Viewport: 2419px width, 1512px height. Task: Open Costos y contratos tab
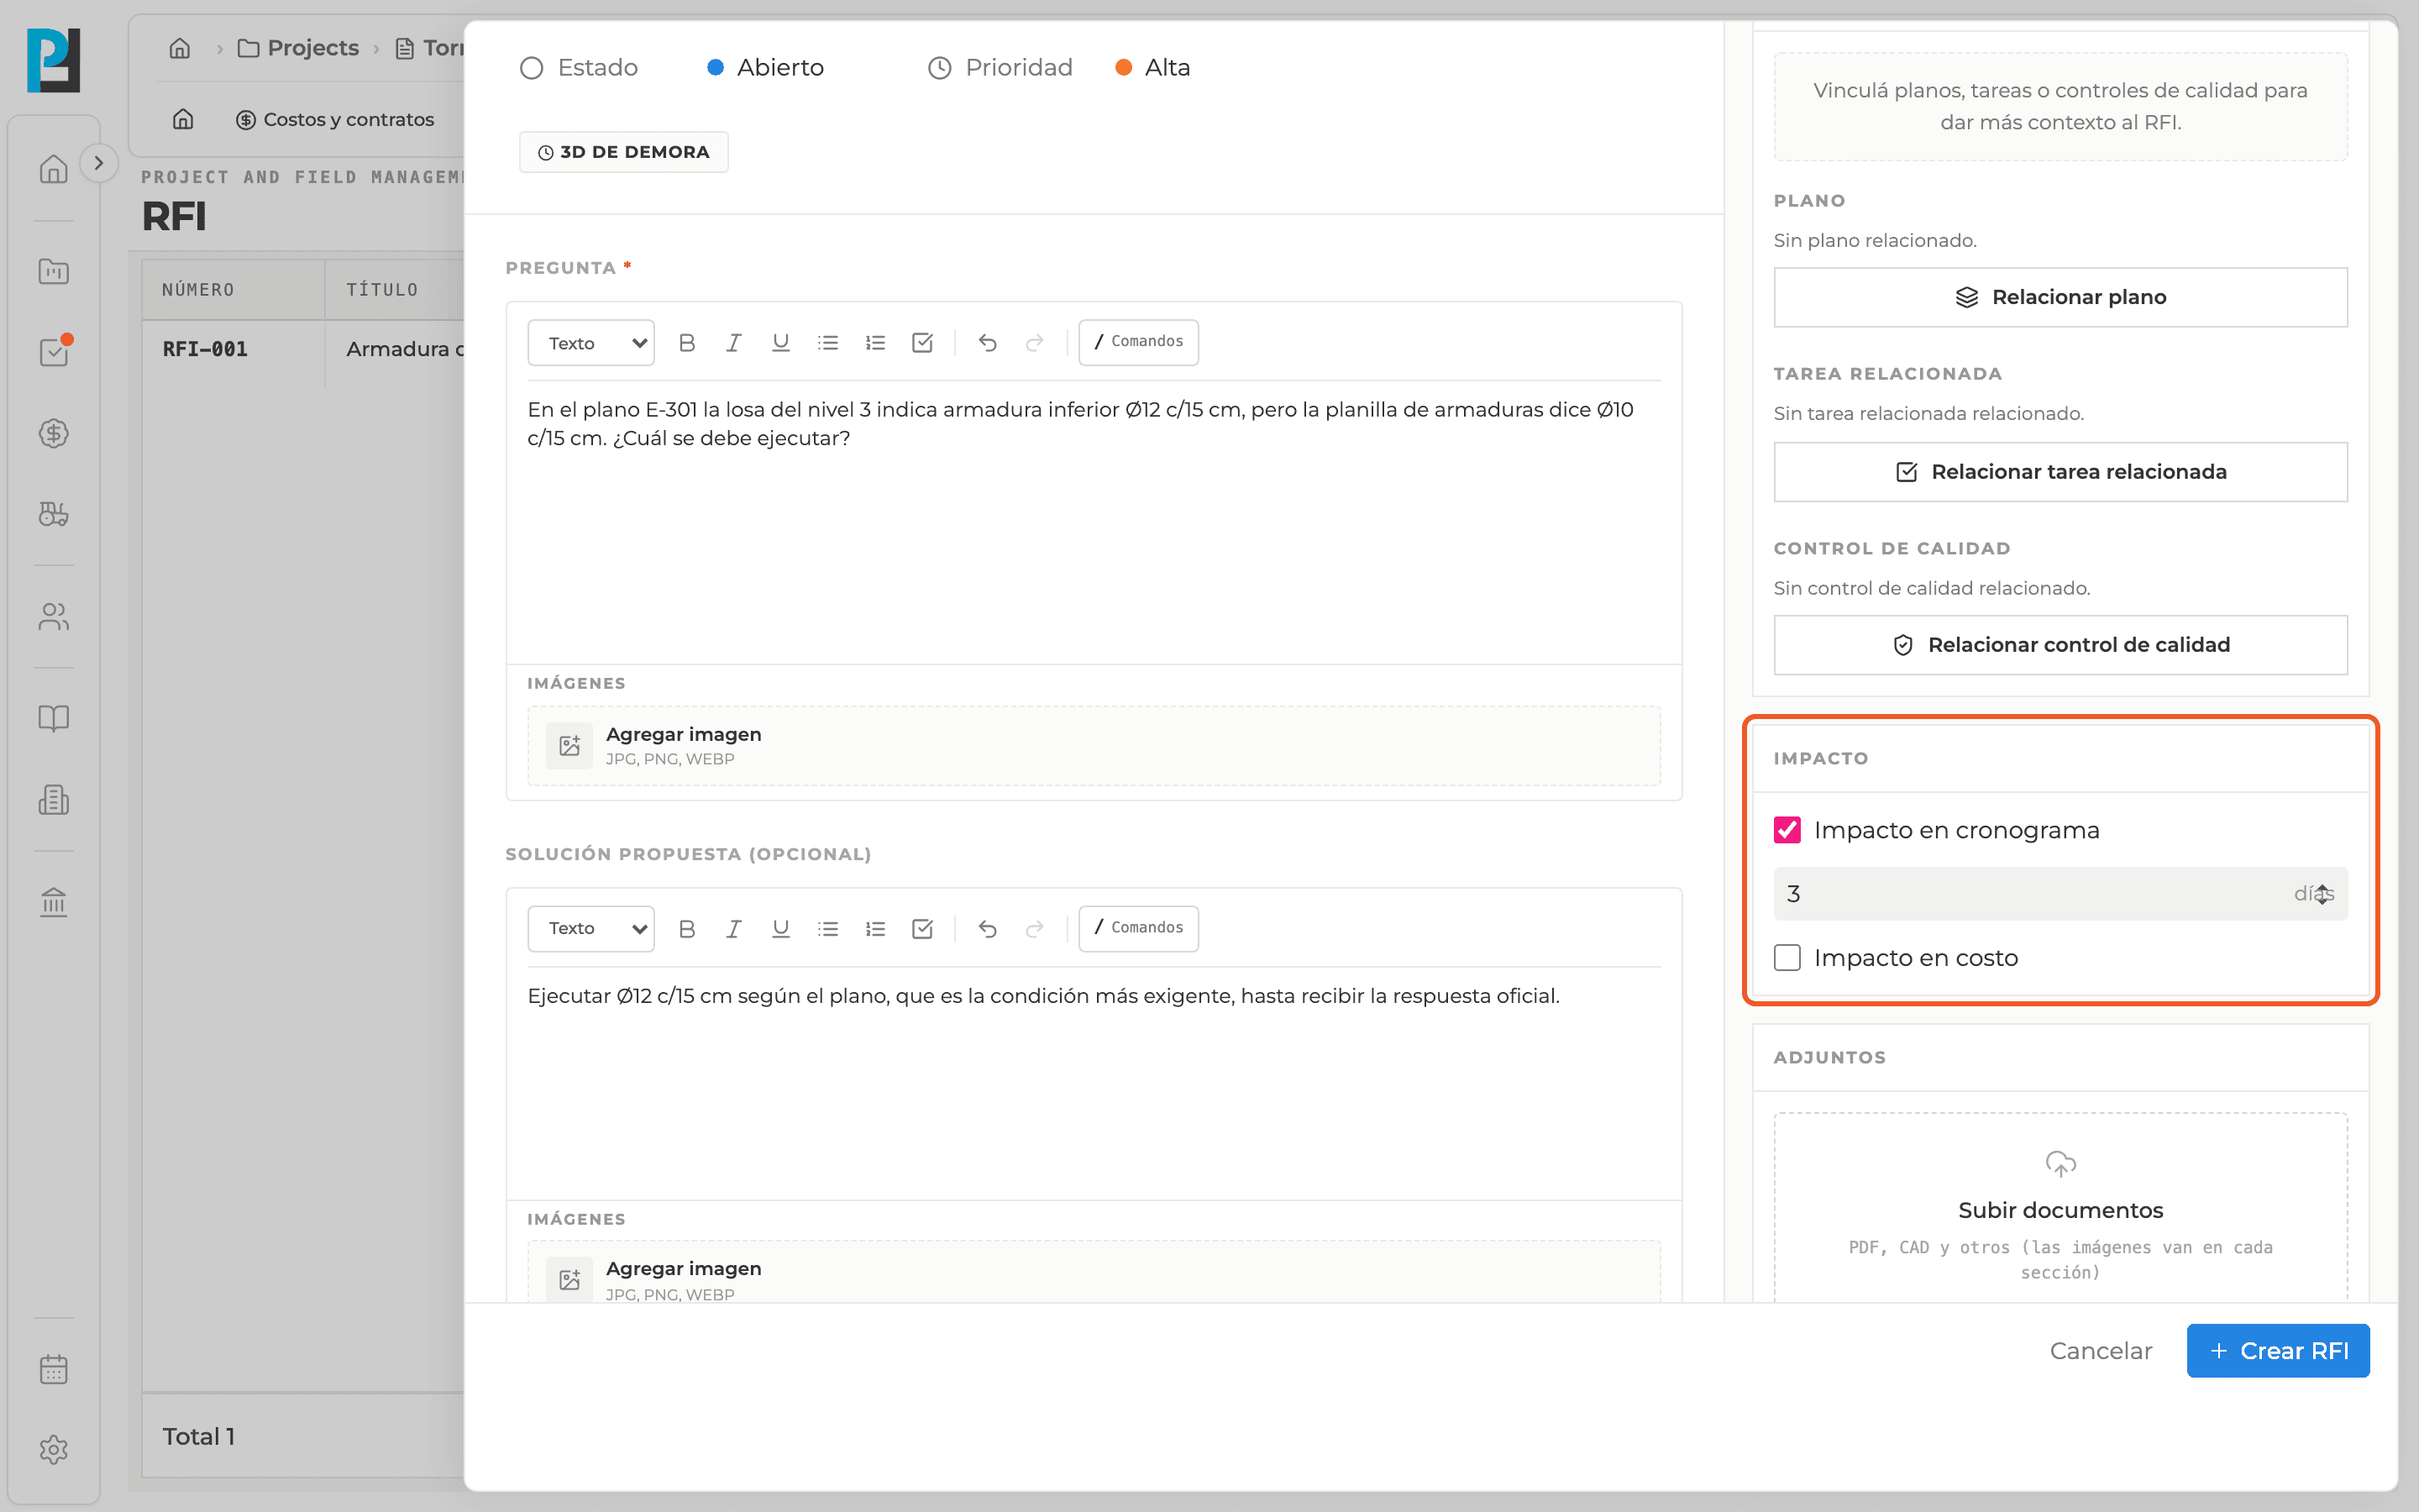(335, 119)
